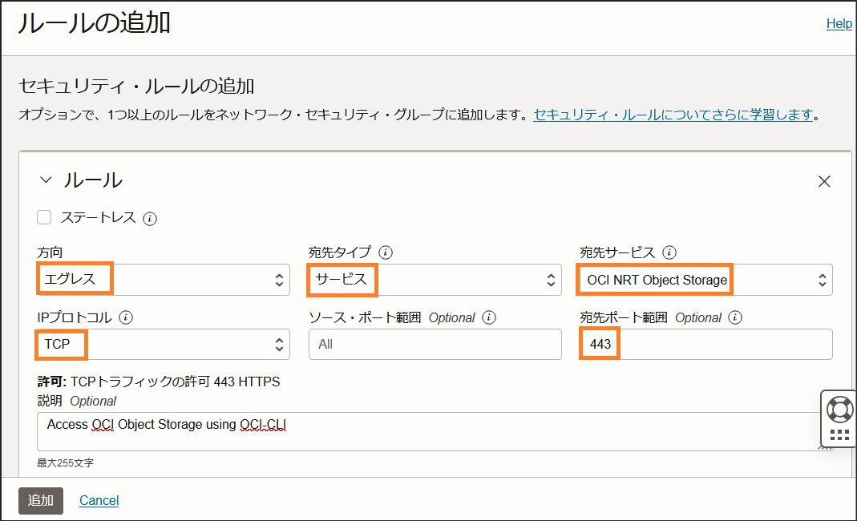Show info for 宛先サービス field
Screen dimensions: 857x521
669,252
